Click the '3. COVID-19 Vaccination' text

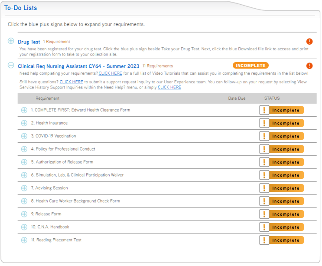pyautogui.click(x=53, y=136)
